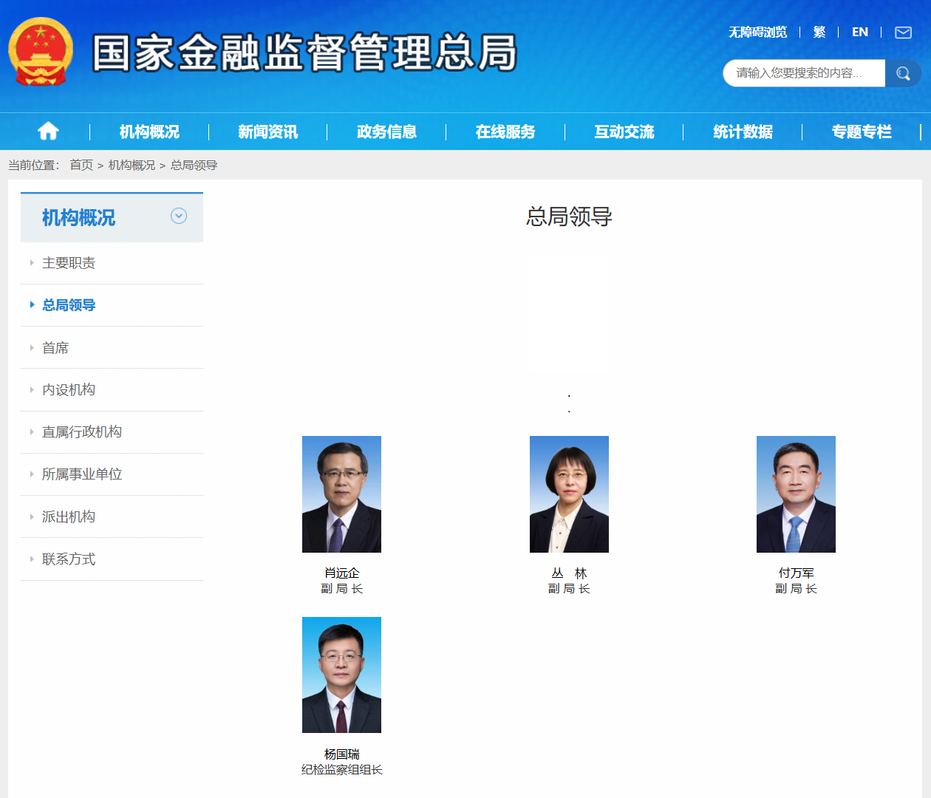Click the national emblem logo
Image resolution: width=931 pixels, height=798 pixels.
coord(41,52)
